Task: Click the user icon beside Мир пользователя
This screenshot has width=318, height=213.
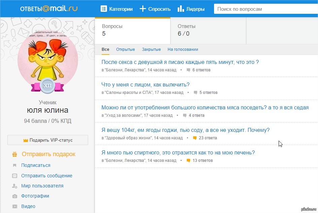Action: click(14, 186)
